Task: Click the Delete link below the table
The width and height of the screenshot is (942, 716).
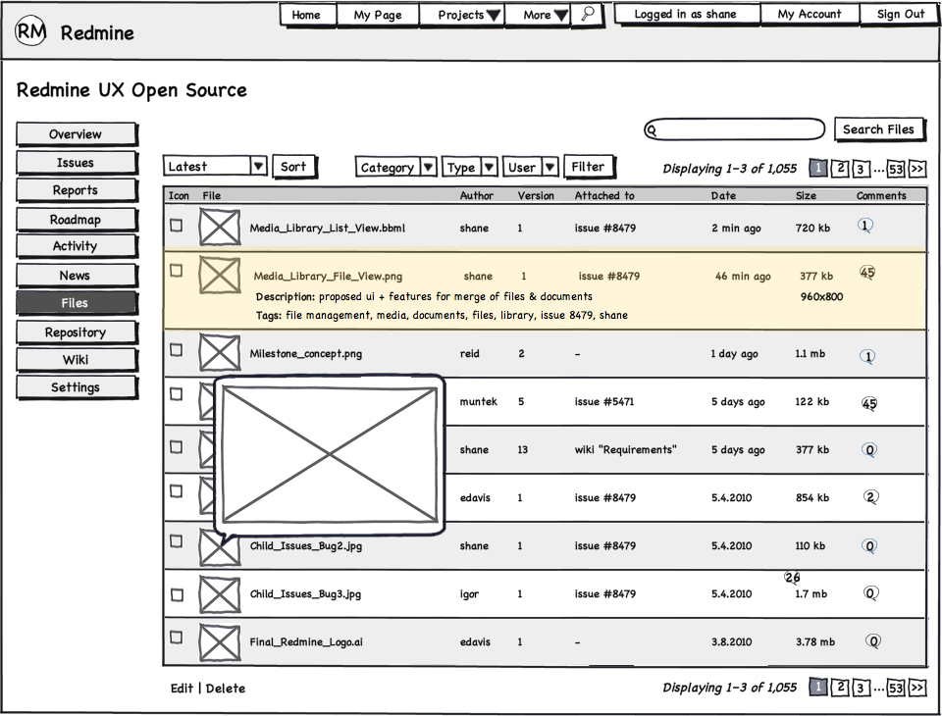Action: [226, 689]
